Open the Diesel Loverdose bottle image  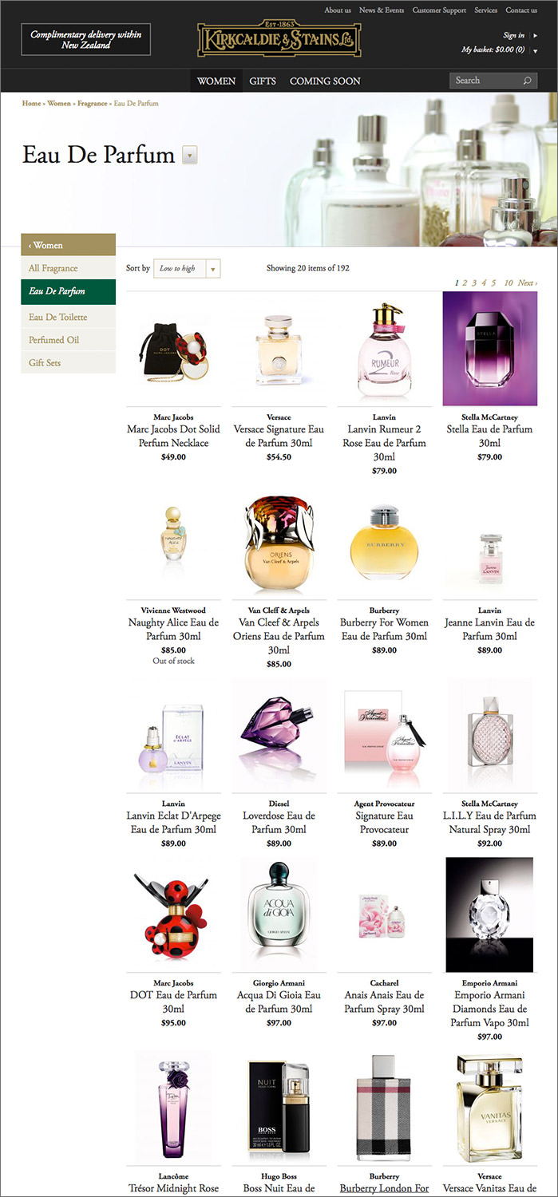(x=279, y=736)
